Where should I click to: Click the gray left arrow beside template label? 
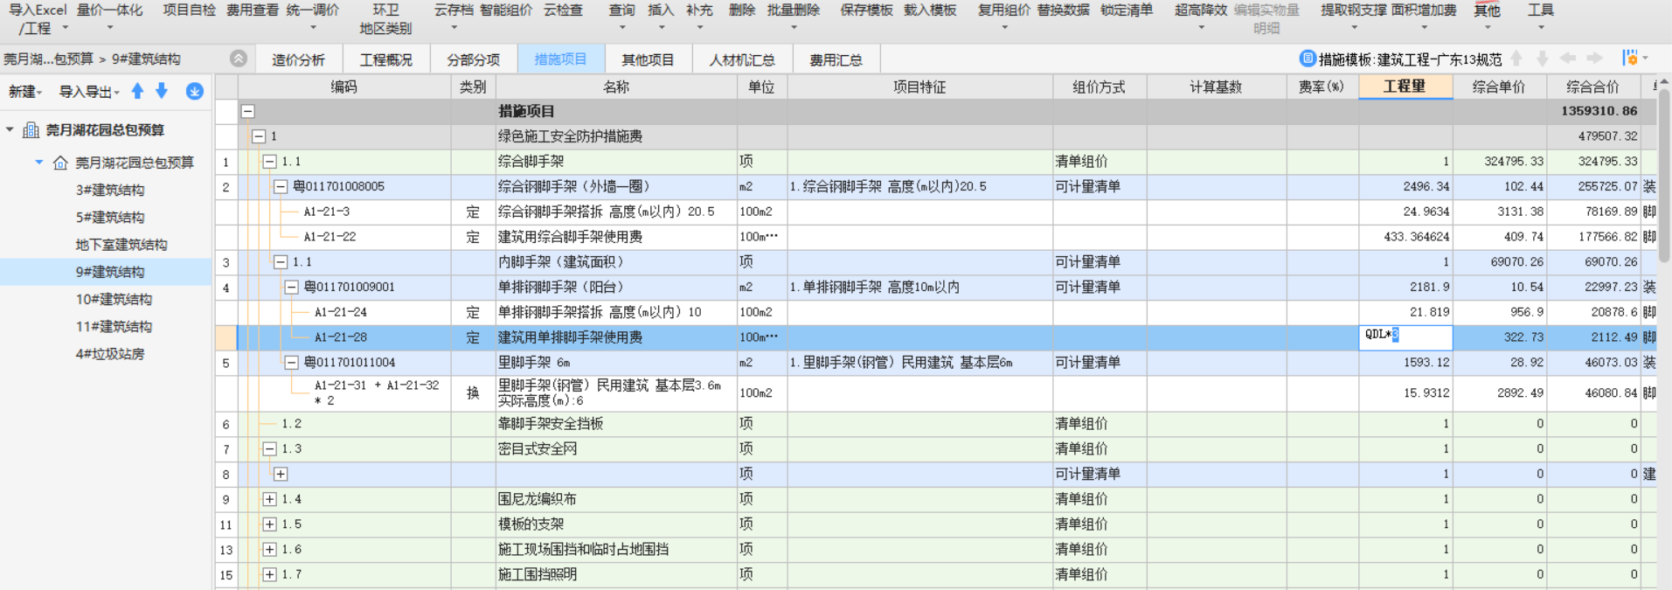1568,59
